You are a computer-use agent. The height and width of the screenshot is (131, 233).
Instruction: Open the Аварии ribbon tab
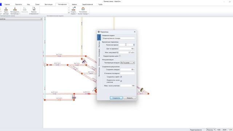pyautogui.click(x=74, y=4)
